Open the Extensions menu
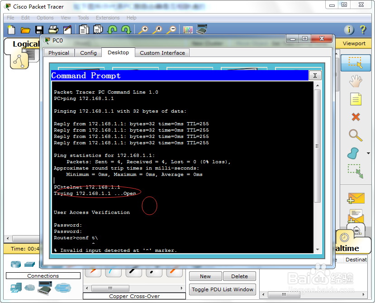Screen dimensions: 375x303 [x=108, y=18]
